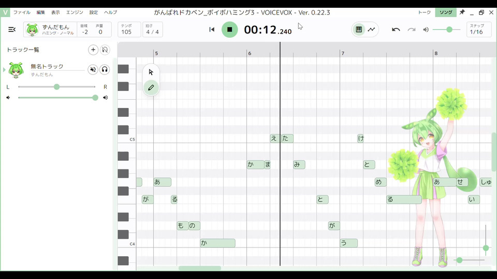
Task: Click the playback time display 00:12.240
Action: (x=268, y=30)
